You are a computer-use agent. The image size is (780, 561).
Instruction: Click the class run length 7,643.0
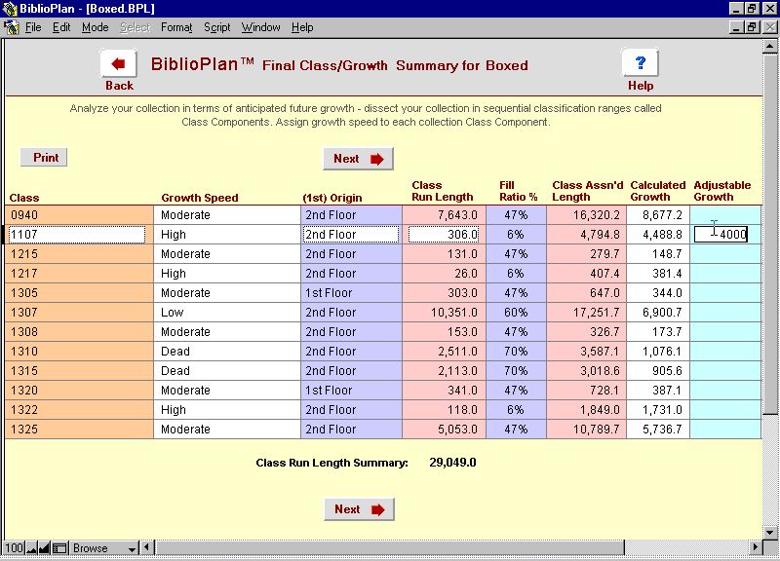pyautogui.click(x=444, y=215)
